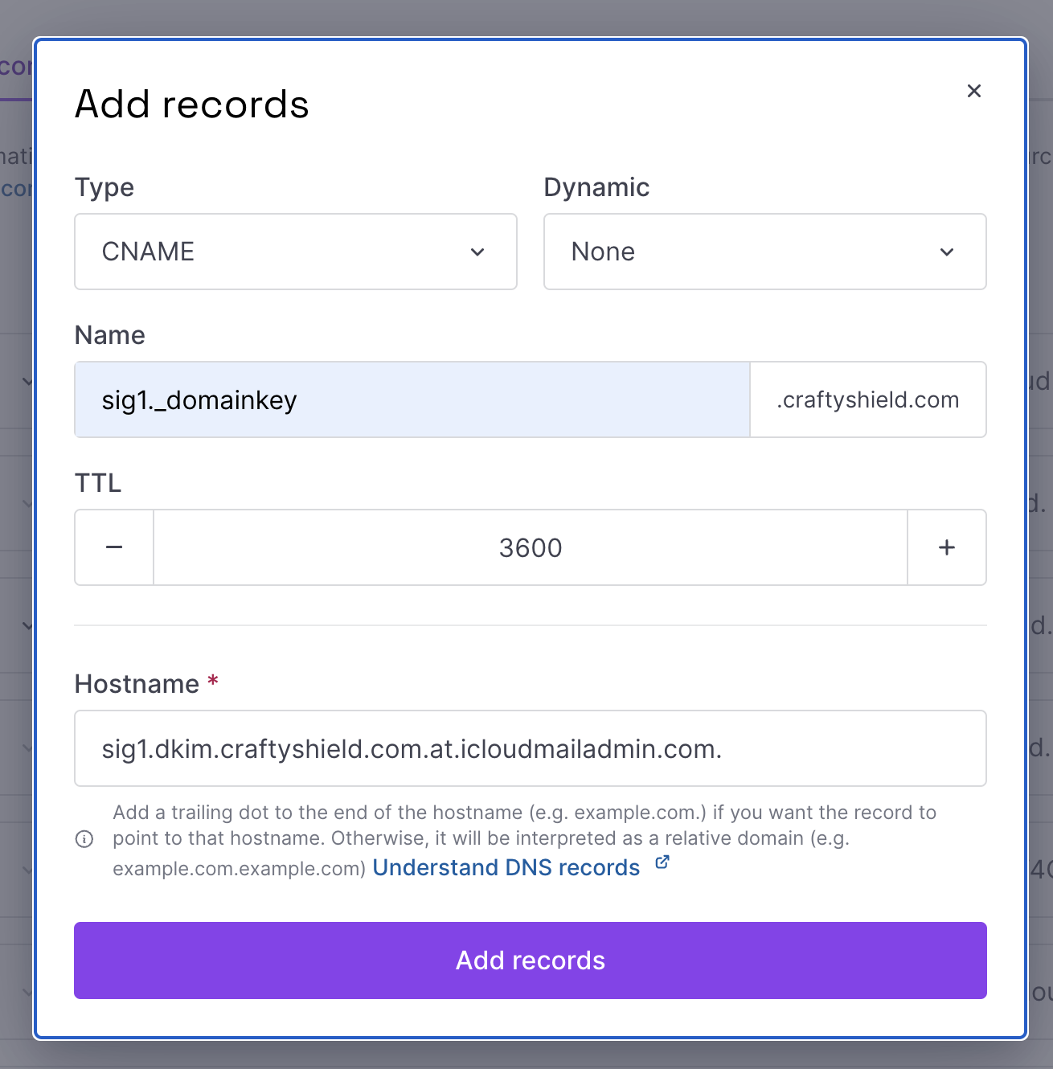Image resolution: width=1053 pixels, height=1069 pixels.
Task: Open the Understand DNS records link
Action: click(x=506, y=868)
